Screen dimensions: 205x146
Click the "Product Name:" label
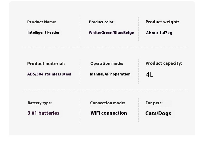42,22
